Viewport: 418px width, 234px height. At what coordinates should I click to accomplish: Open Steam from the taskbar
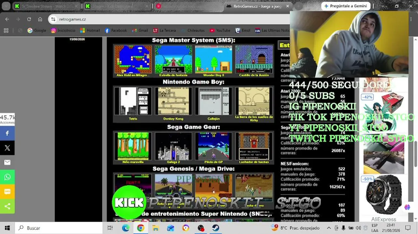tap(216, 228)
